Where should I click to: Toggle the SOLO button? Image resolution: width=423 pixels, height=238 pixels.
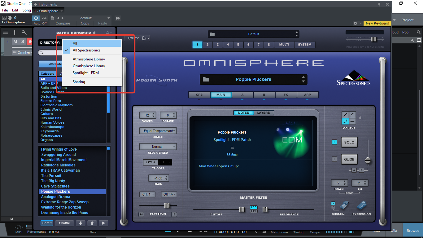click(349, 143)
